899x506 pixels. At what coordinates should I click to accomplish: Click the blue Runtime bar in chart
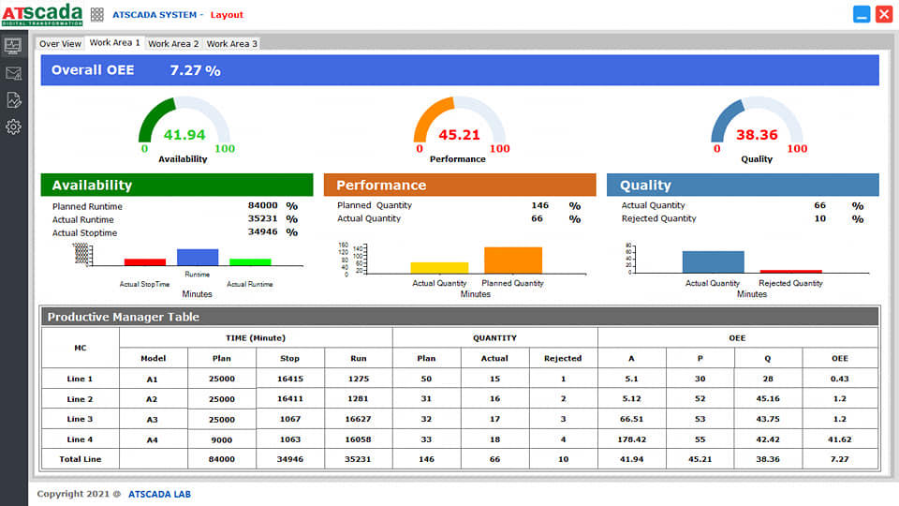point(198,257)
